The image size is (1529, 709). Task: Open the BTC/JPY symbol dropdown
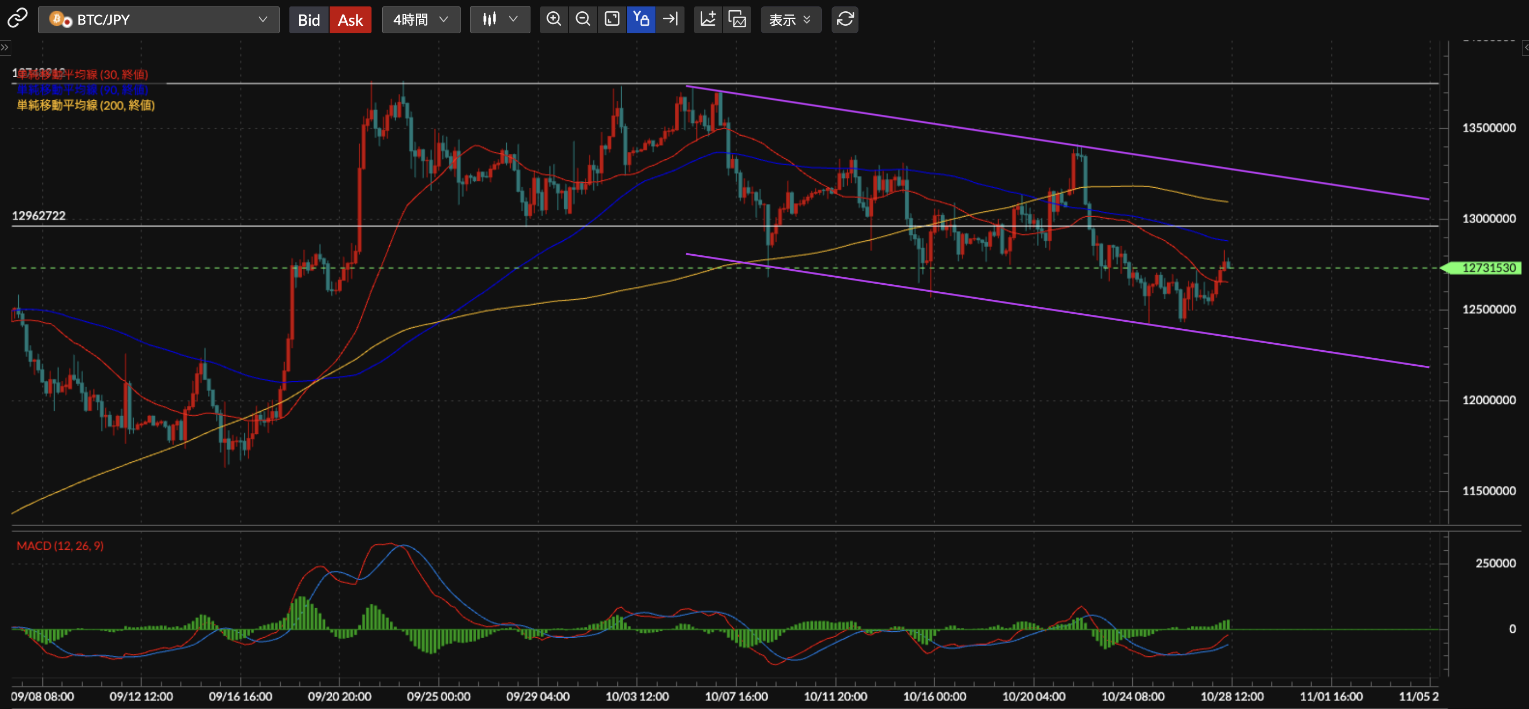click(x=158, y=19)
